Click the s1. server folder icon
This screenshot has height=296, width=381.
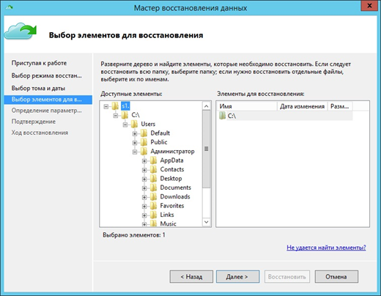[x=115, y=106]
